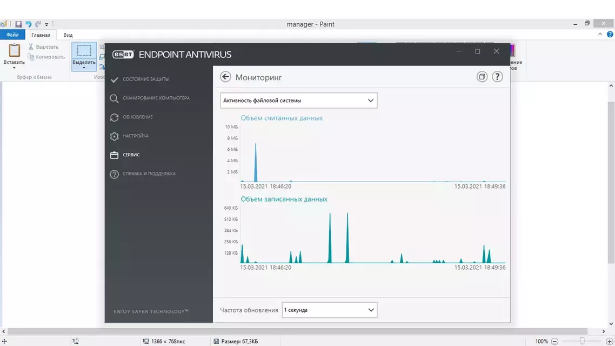Screen dimensions: 615x346
Task: Click the Объем считанных данных graph title
Action: tap(282, 118)
